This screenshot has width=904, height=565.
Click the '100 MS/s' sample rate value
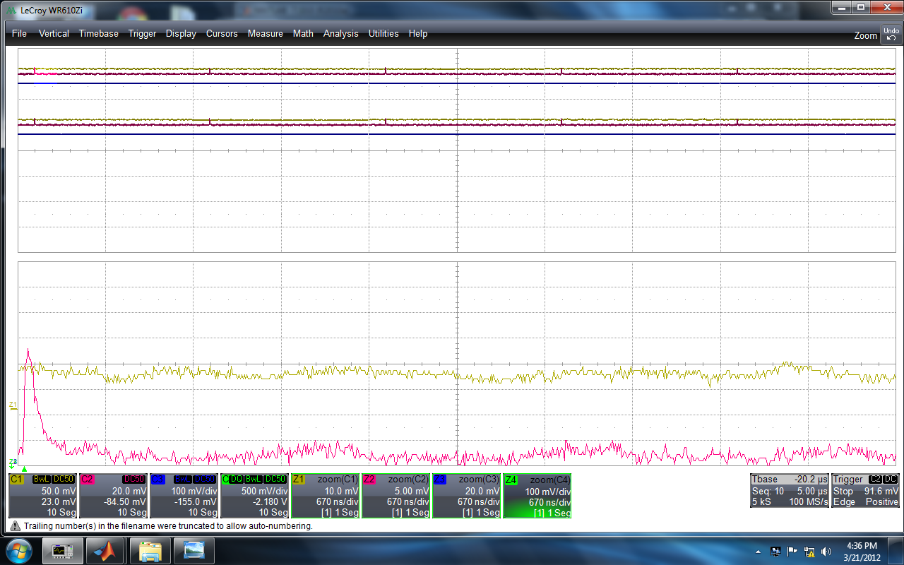click(809, 502)
